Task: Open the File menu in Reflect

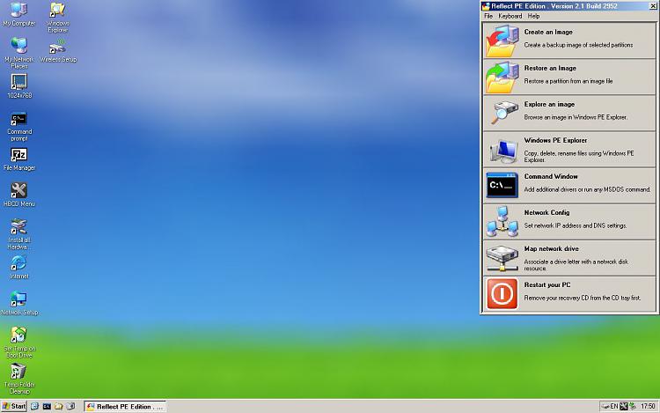Action: 488,16
